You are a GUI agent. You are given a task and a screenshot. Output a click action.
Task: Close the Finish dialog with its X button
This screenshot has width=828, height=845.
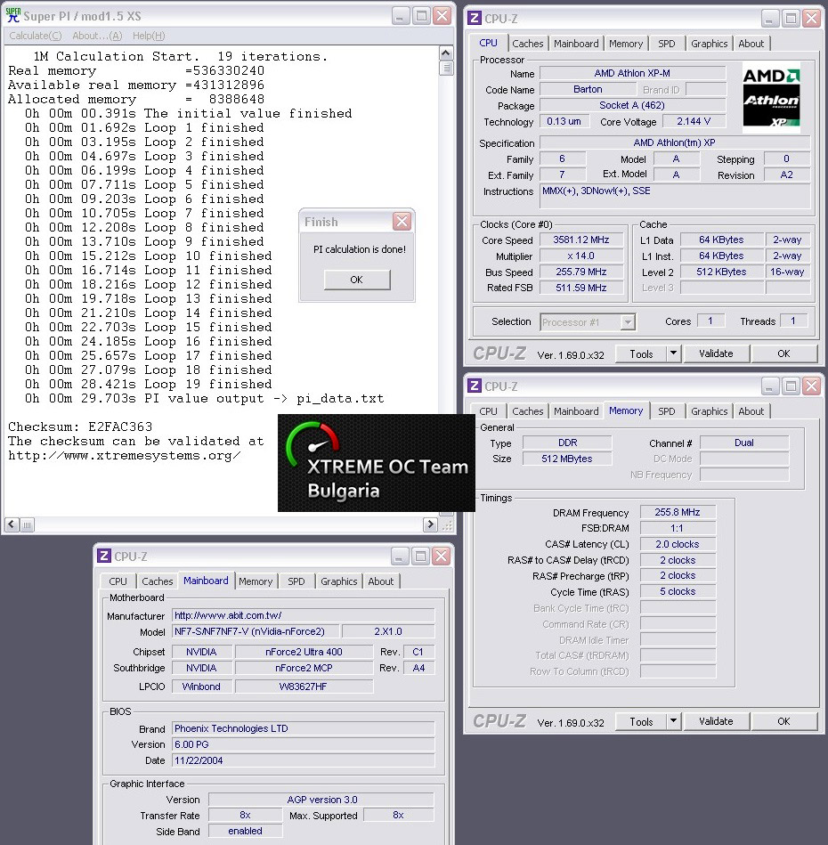pos(402,222)
